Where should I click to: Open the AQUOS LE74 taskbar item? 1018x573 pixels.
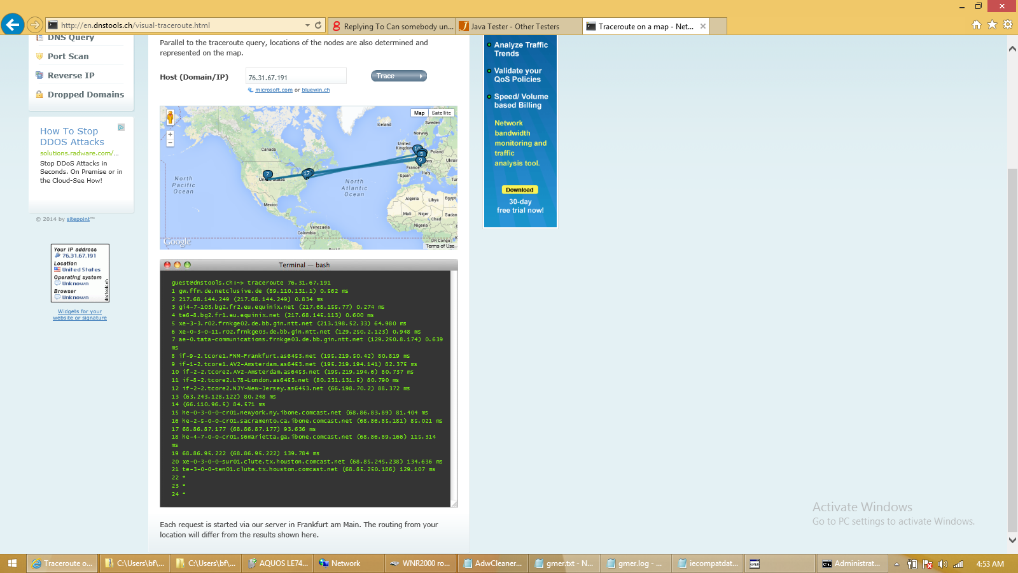tap(278, 563)
